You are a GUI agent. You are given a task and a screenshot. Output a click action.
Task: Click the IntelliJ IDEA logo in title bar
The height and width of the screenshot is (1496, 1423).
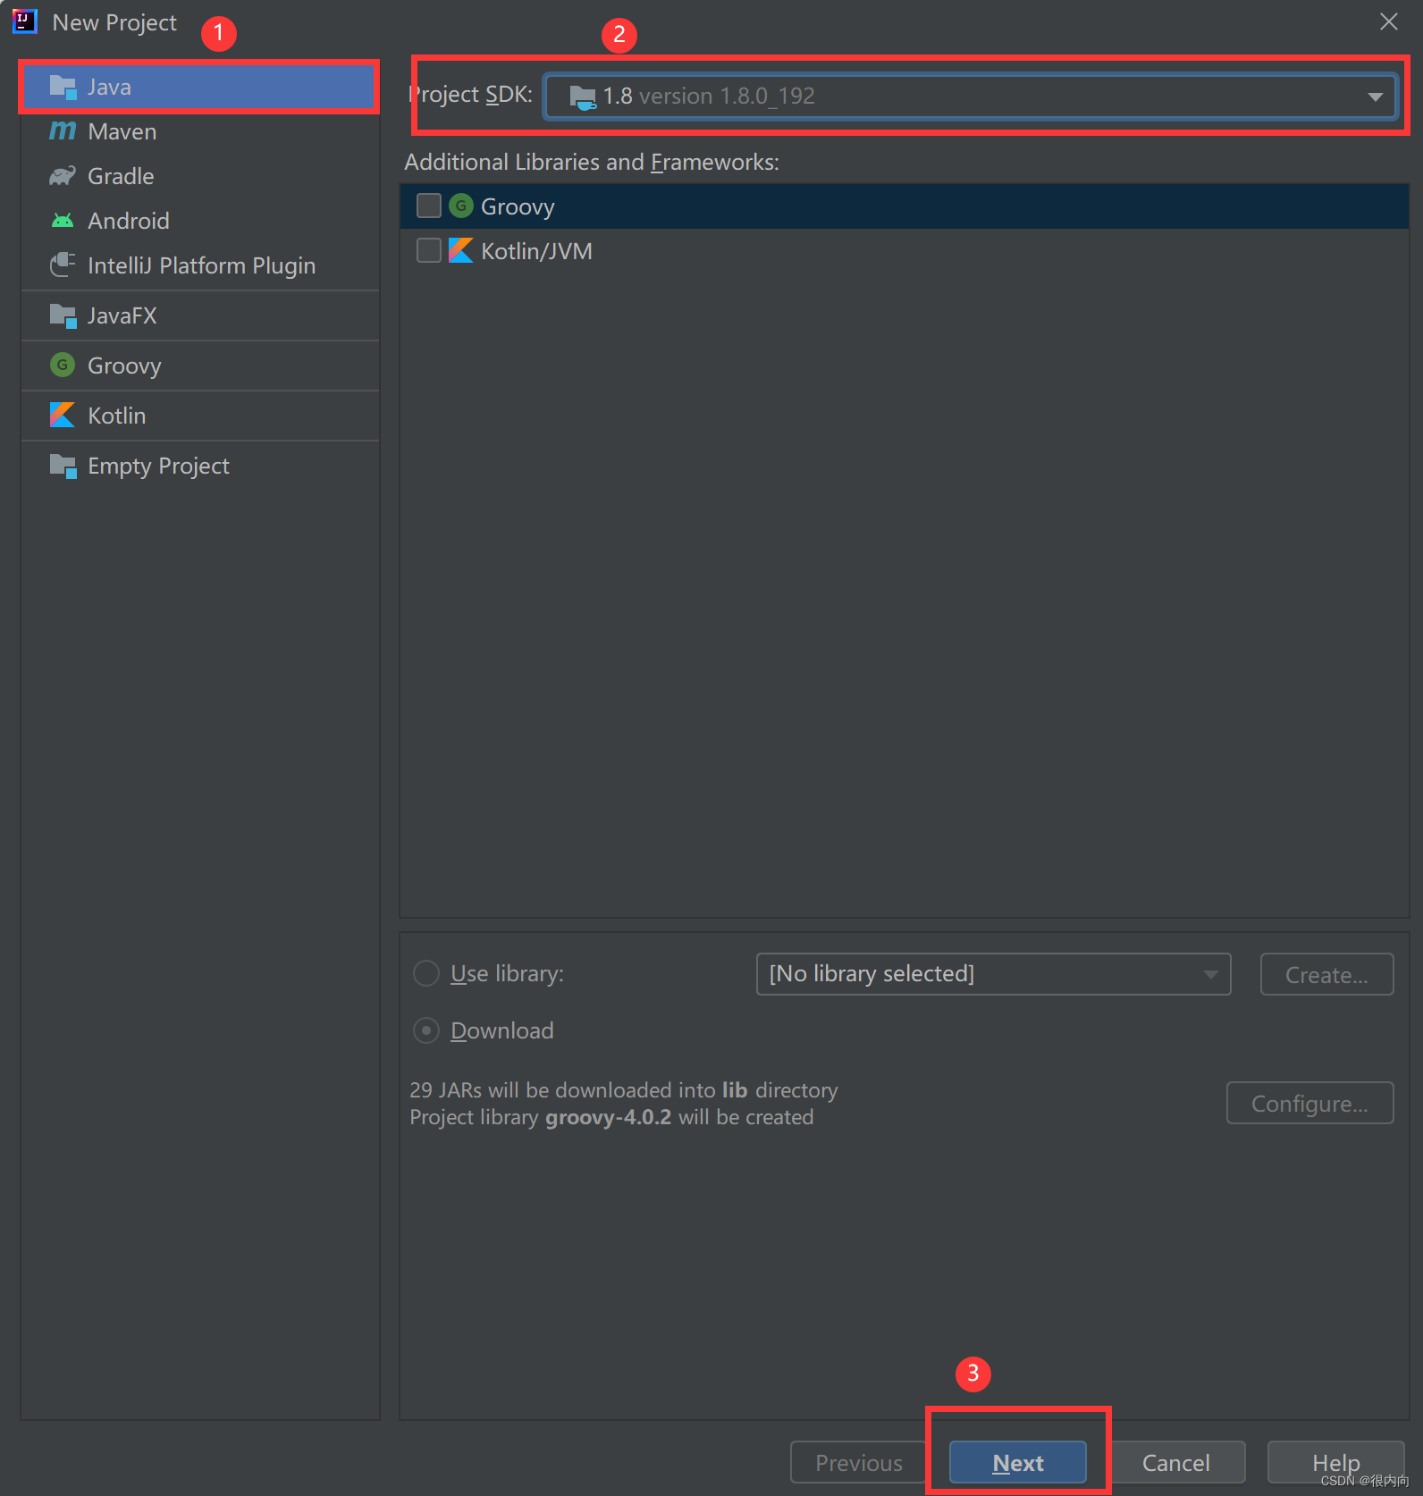[24, 21]
